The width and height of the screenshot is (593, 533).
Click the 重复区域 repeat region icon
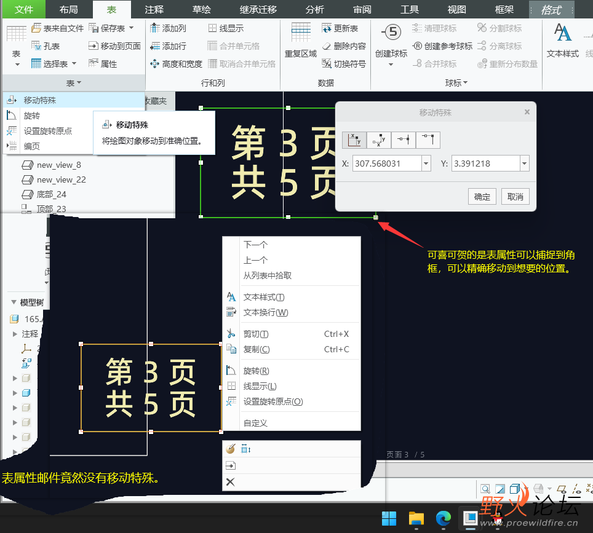coord(301,32)
